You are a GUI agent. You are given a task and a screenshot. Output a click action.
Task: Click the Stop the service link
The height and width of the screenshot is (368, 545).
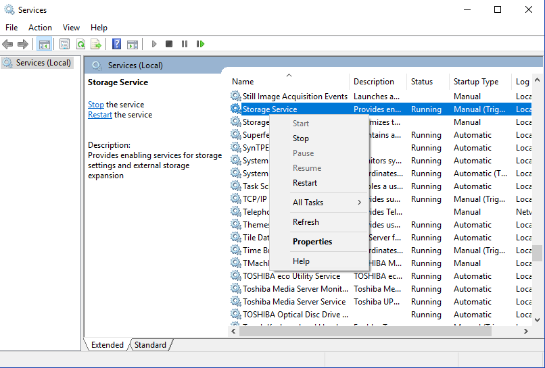[x=95, y=105]
